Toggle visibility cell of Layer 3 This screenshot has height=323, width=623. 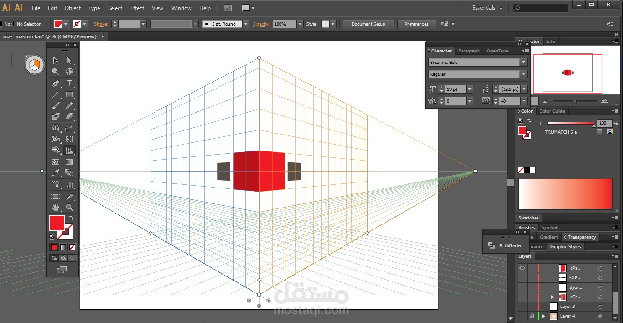pos(522,307)
